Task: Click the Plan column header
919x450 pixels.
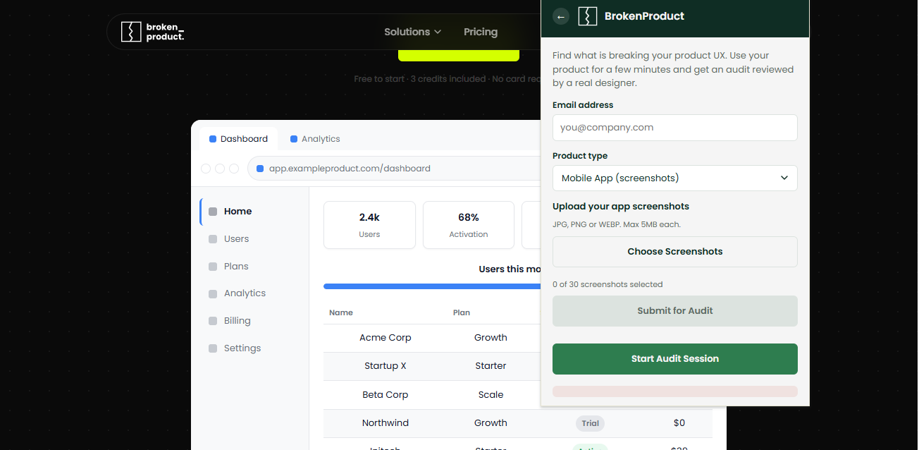Action: coord(462,312)
